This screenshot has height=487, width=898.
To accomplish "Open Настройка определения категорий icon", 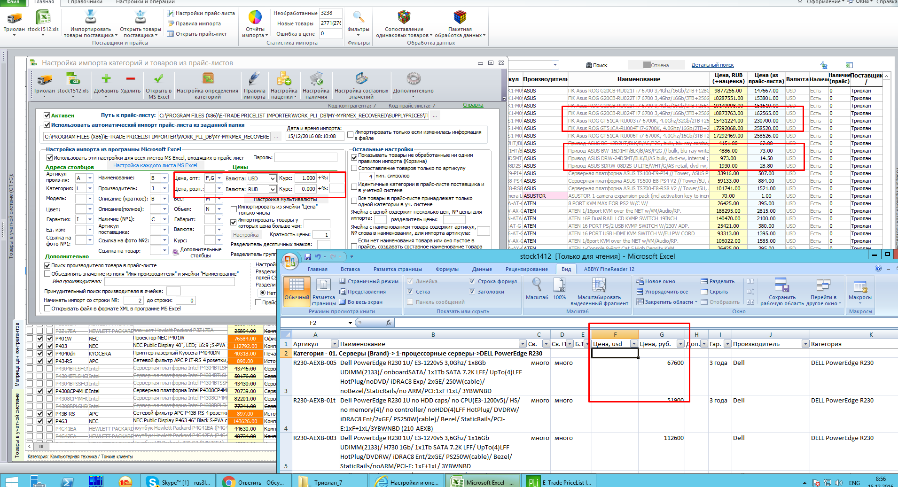I will pos(208,78).
